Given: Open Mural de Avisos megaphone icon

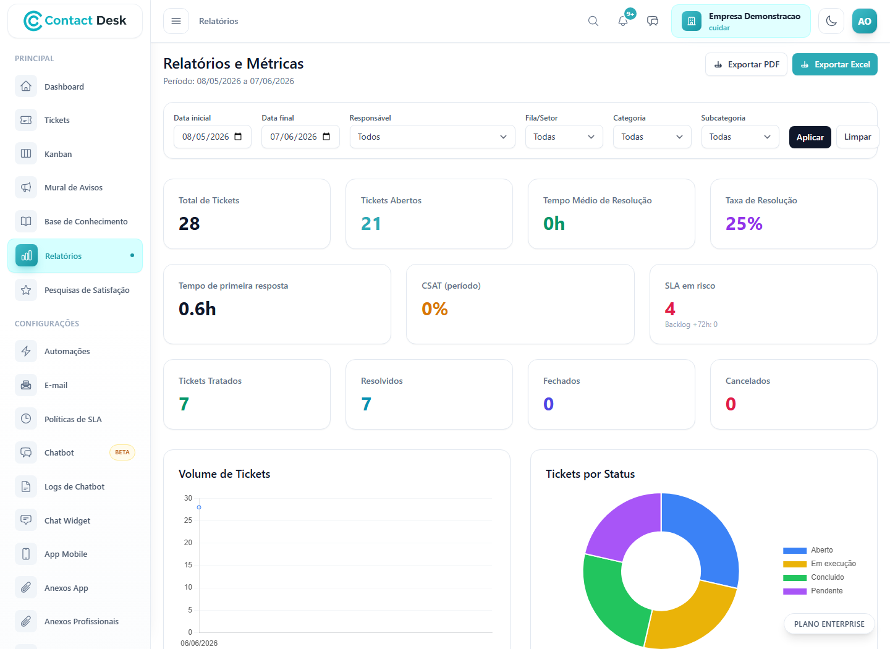Looking at the screenshot, I should click(26, 187).
